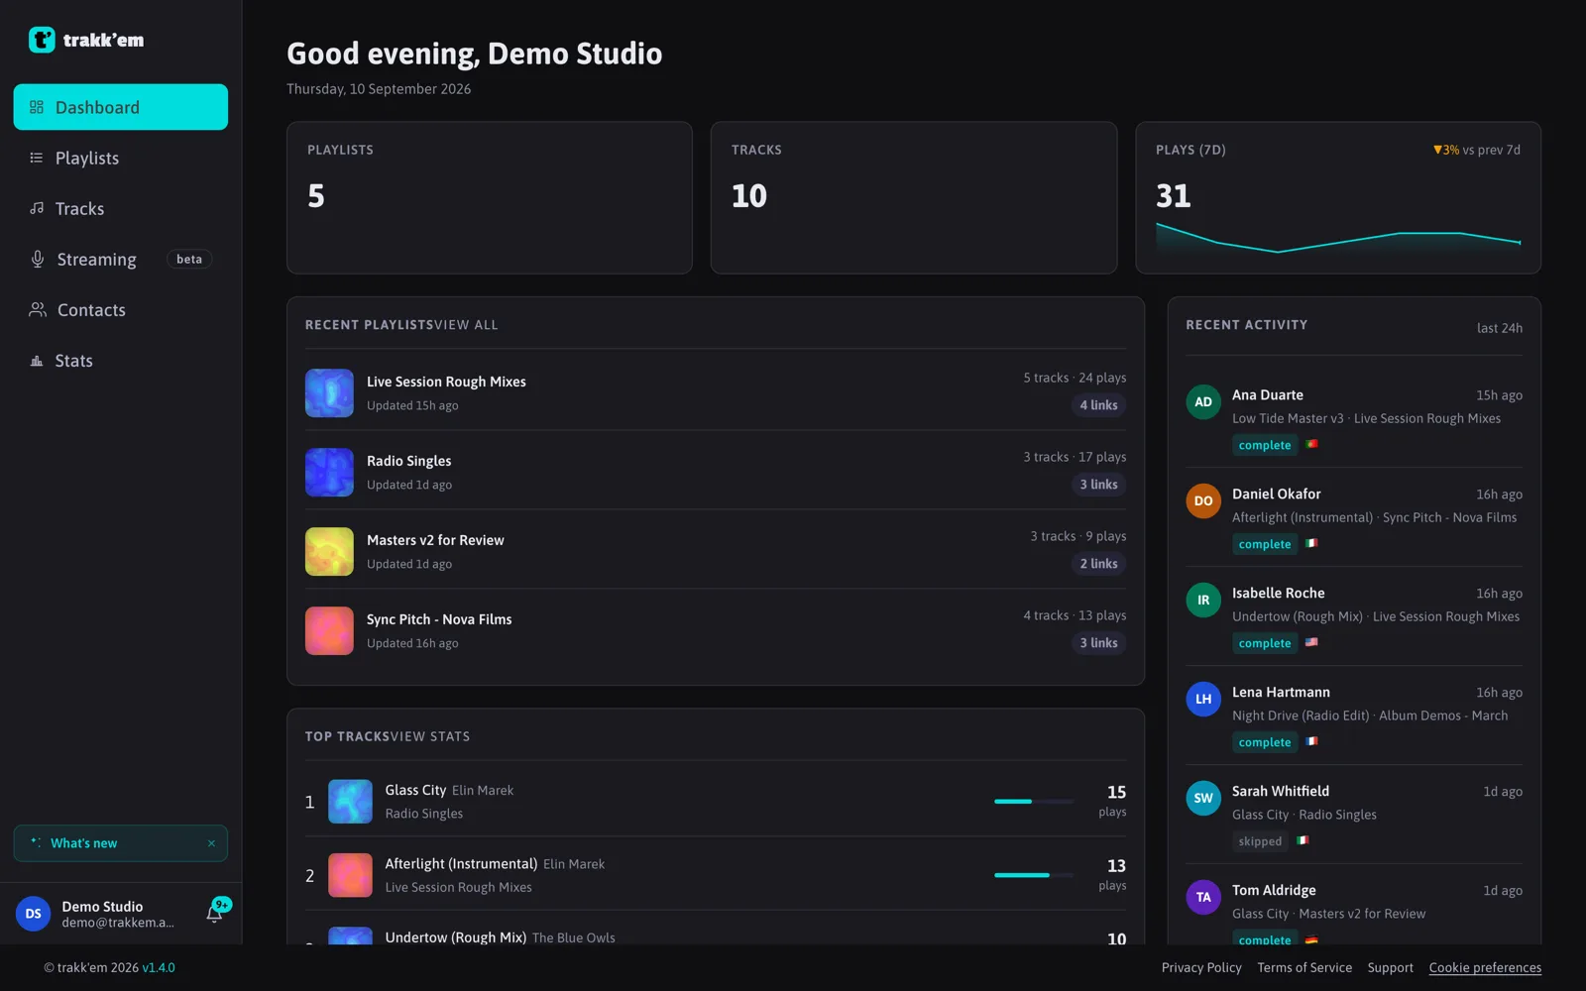Click the trakk'em logo icon
The image size is (1586, 991).
(42, 40)
